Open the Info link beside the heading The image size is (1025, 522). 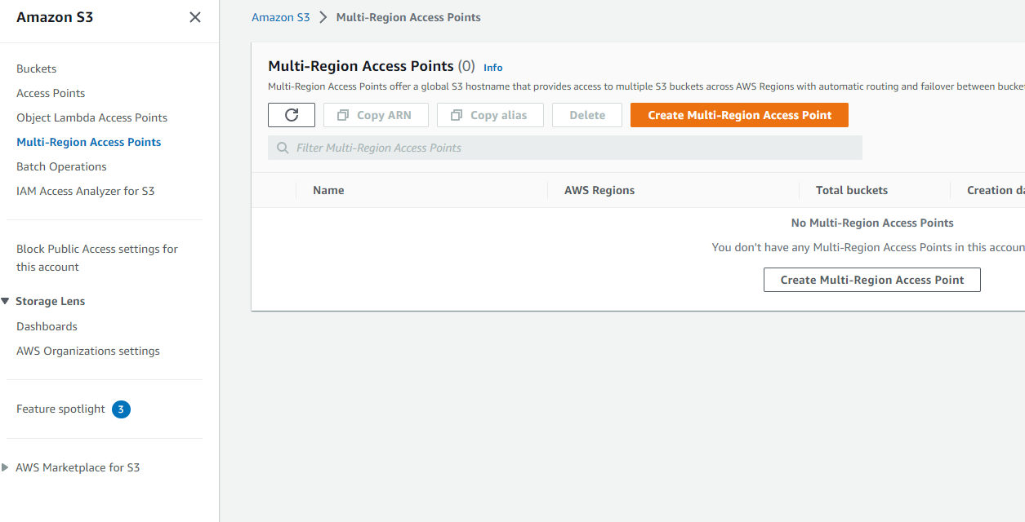(493, 68)
